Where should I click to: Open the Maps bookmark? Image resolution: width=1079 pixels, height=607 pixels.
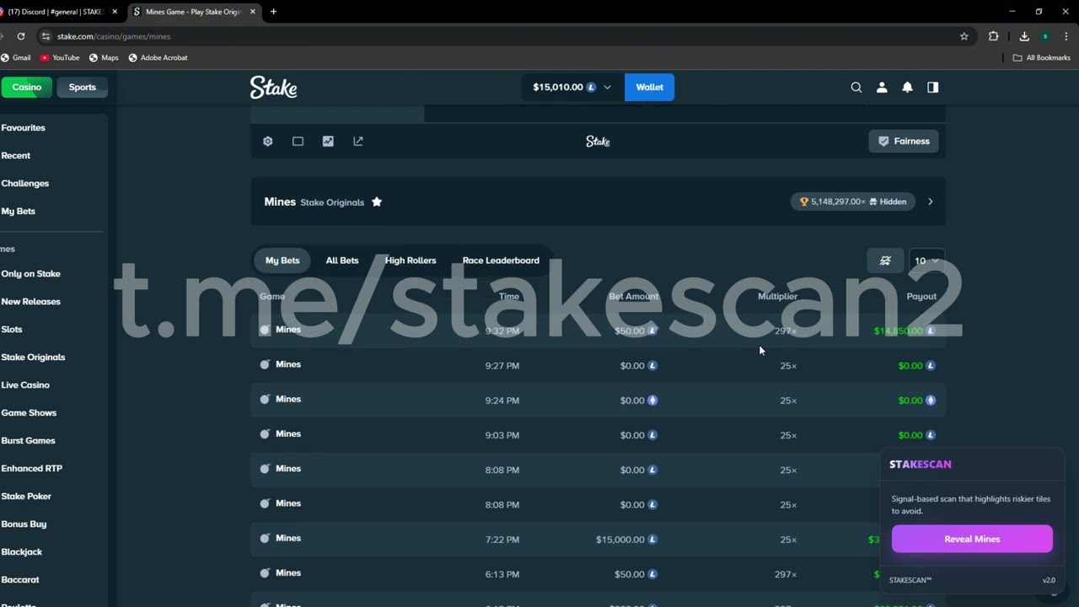[104, 57]
